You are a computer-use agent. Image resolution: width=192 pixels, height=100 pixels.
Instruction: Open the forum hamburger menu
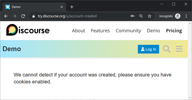coord(179,49)
